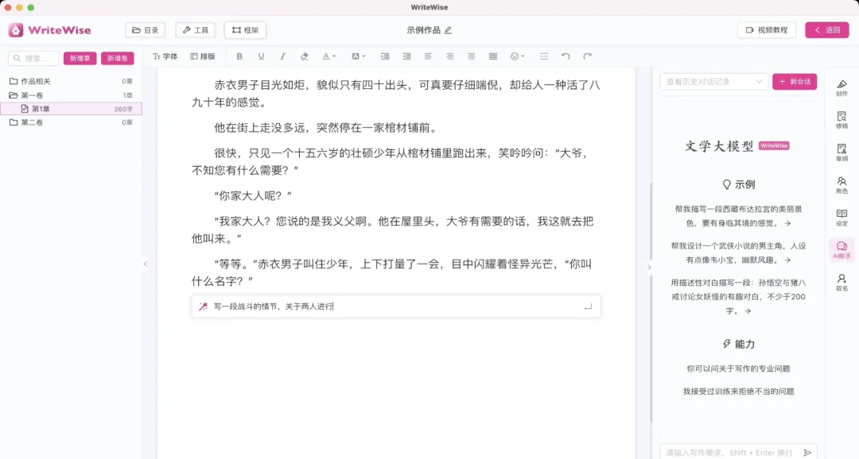
Task: Click the pencil icon beside 示例作品
Action: pos(448,30)
